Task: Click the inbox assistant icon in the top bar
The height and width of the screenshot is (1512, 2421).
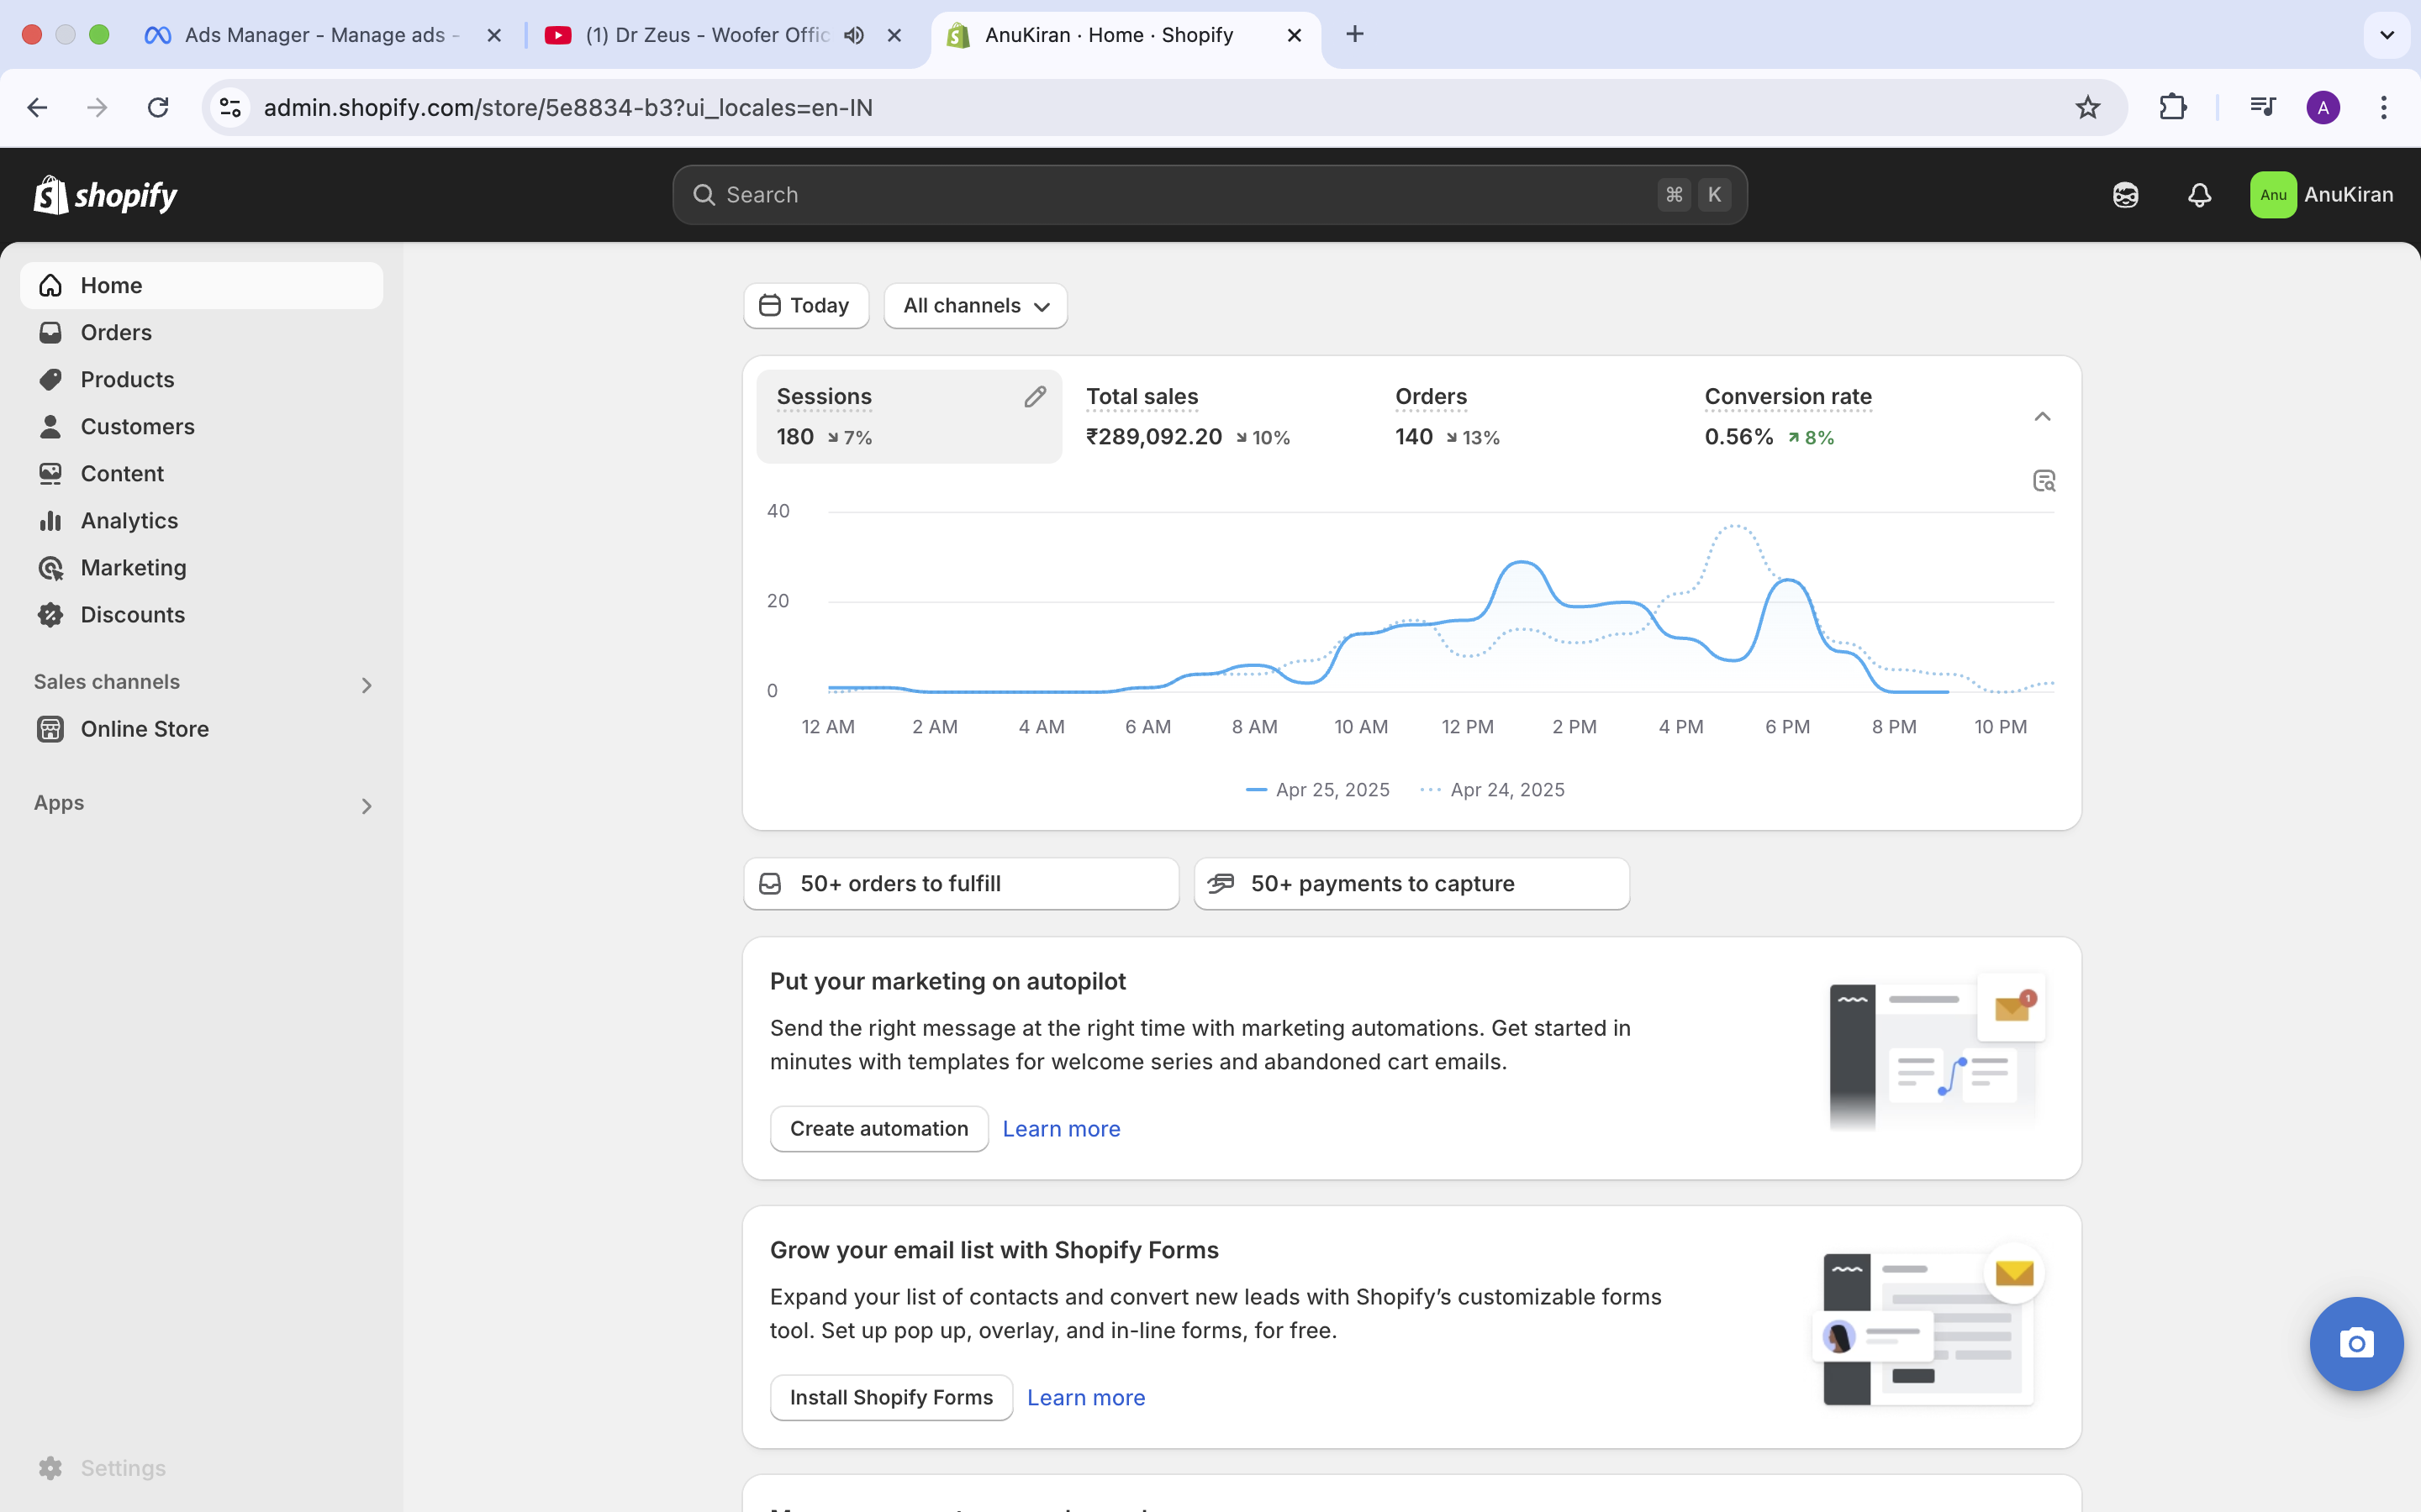Action: [x=2125, y=194]
